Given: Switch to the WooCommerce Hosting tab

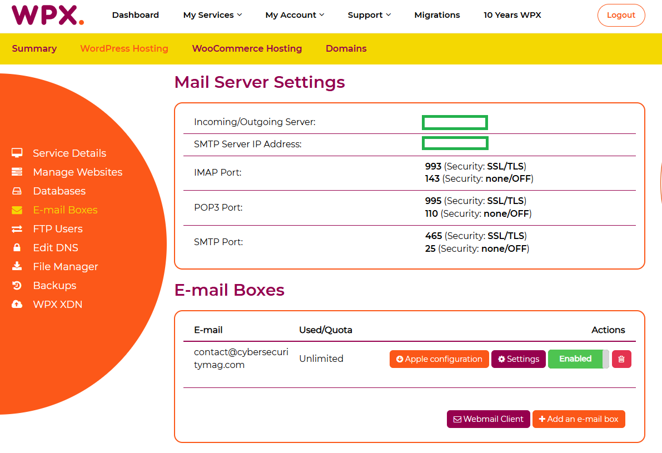Looking at the screenshot, I should click(247, 48).
